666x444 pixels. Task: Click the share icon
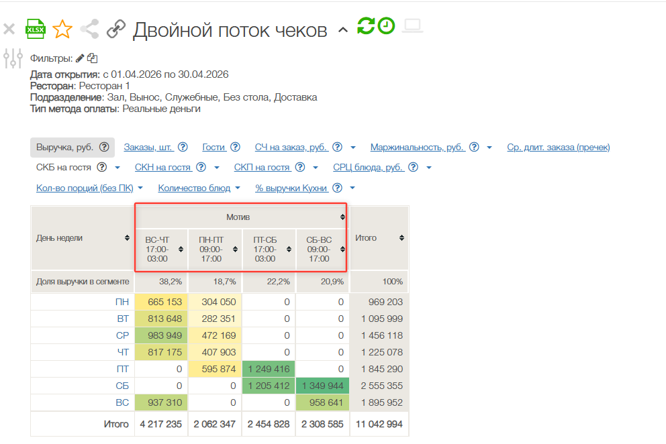pos(89,29)
